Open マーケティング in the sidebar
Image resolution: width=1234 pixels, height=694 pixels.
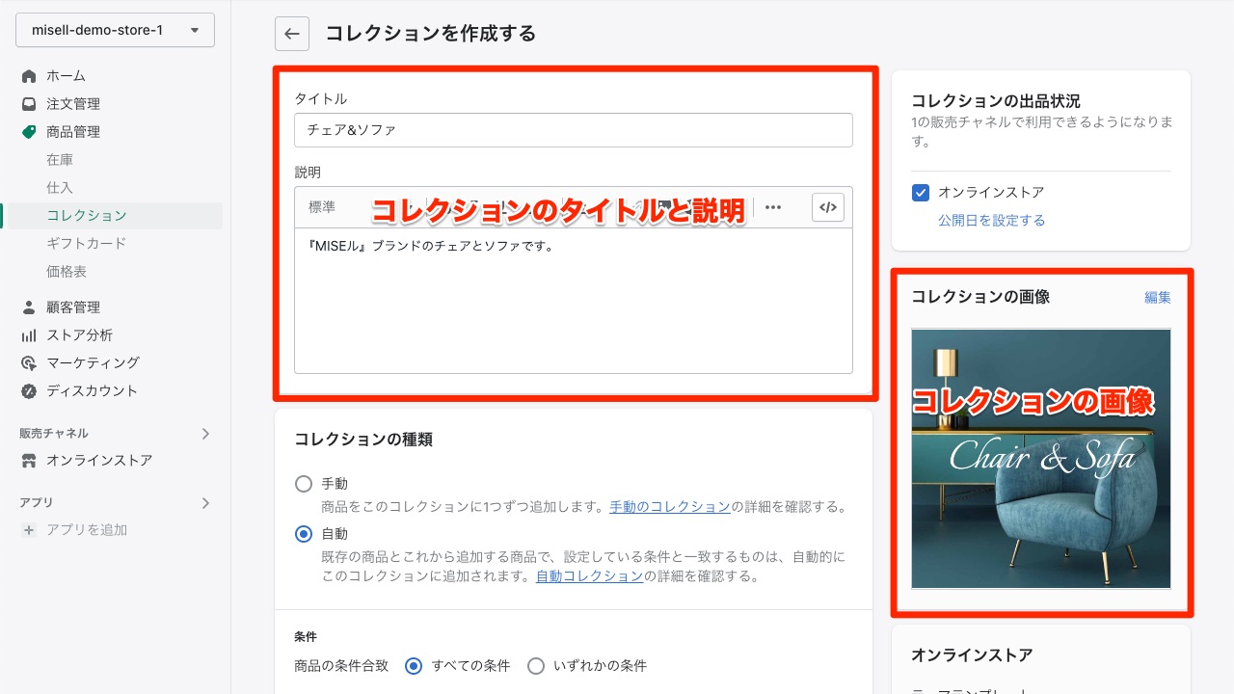(93, 362)
